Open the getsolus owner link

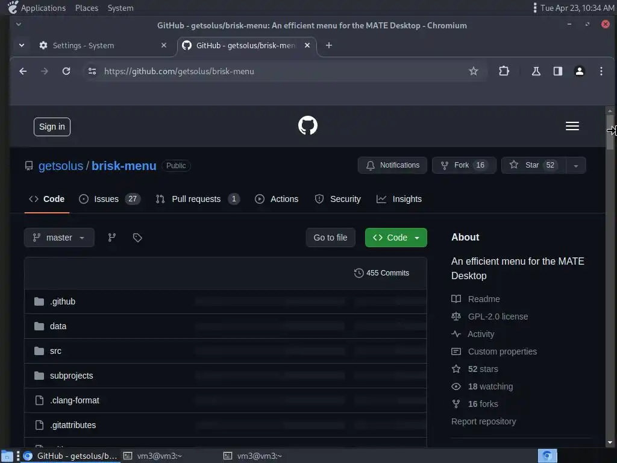pyautogui.click(x=61, y=166)
